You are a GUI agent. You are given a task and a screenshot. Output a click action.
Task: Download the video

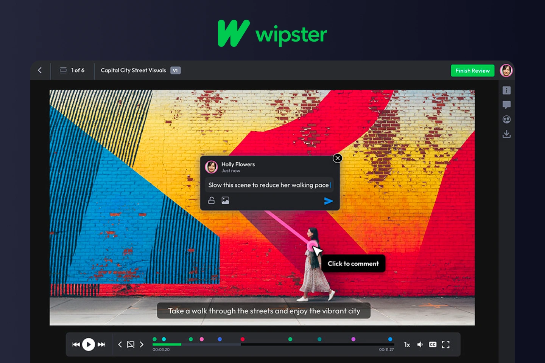coord(506,133)
